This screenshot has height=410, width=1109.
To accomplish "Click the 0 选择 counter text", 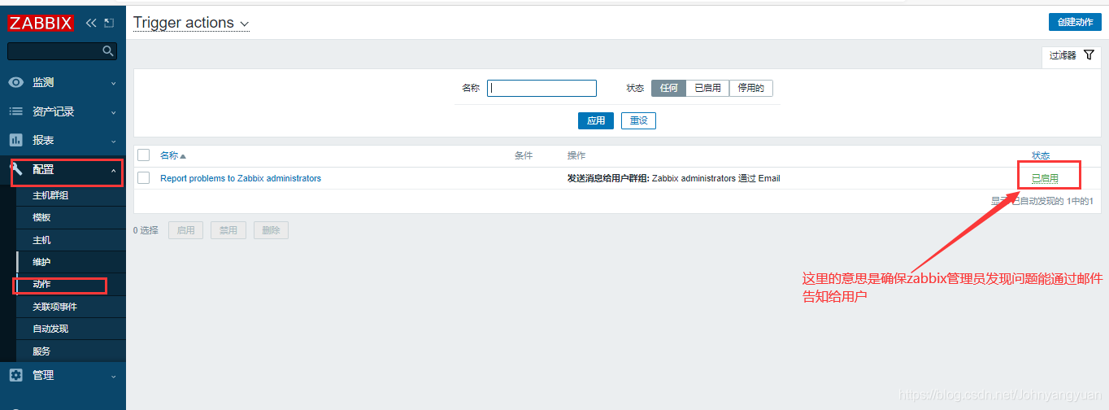I will (x=146, y=230).
